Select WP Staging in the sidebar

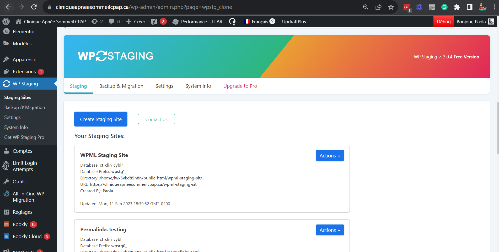click(x=28, y=84)
